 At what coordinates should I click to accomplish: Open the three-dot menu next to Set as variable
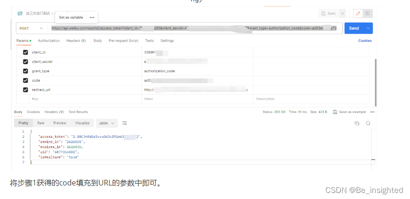pos(92,17)
